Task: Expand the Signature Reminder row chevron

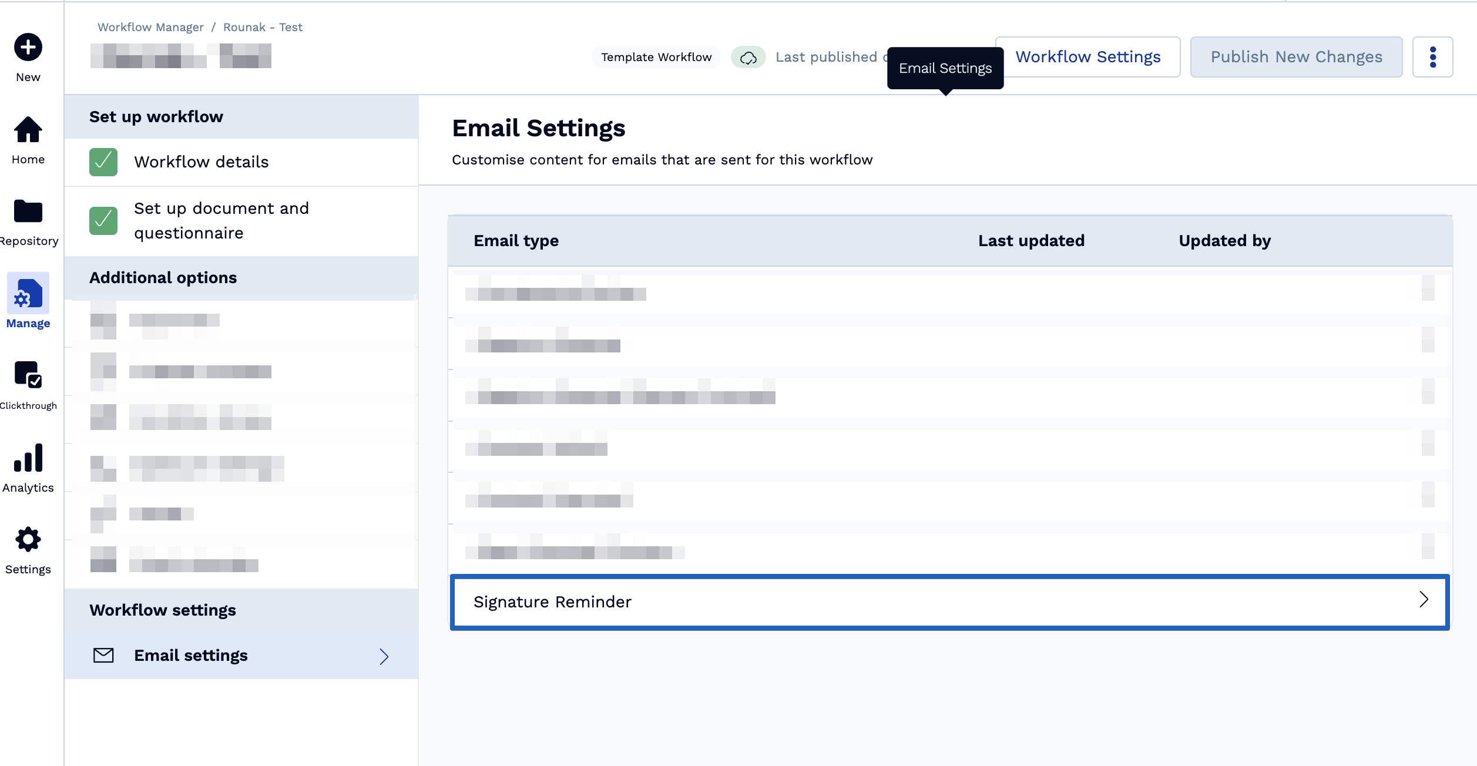Action: coord(1424,600)
